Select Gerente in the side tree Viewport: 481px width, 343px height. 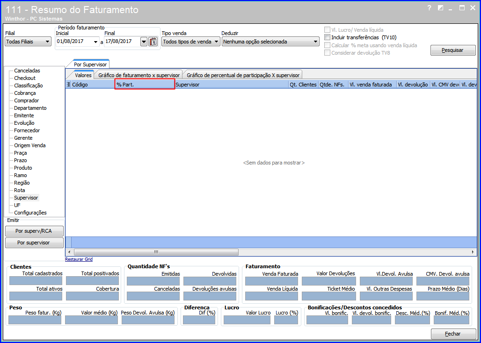click(23, 138)
